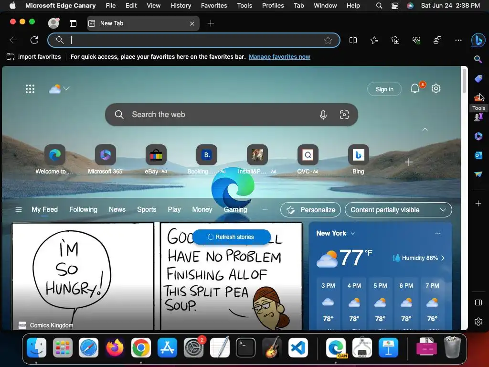489x367 pixels.
Task: Select the Money feed tab
Action: point(202,210)
